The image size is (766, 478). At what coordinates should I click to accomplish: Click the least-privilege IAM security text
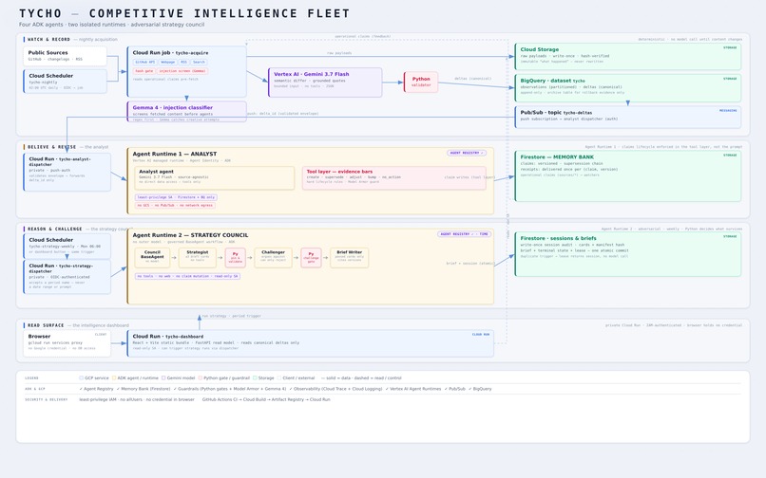pos(137,399)
